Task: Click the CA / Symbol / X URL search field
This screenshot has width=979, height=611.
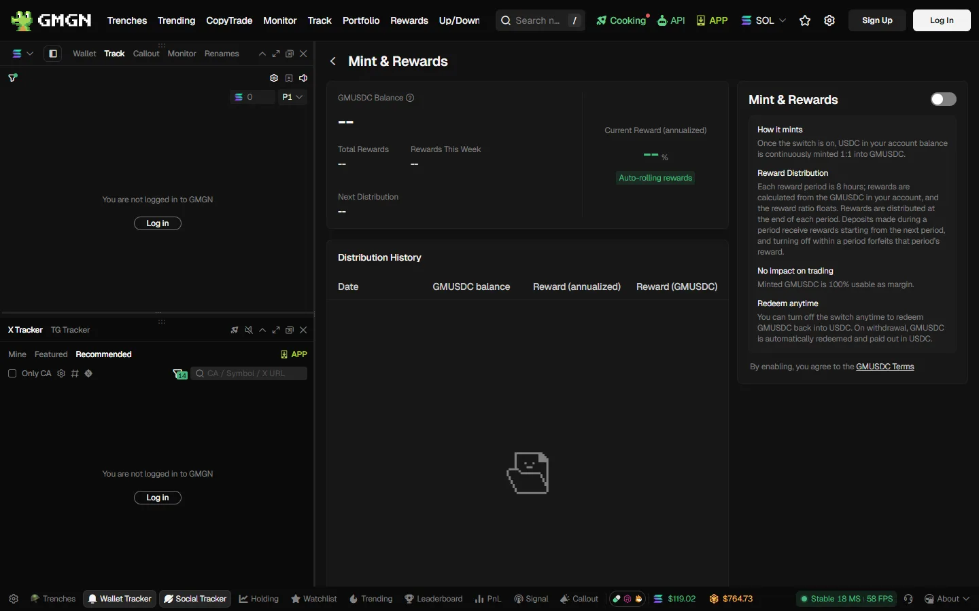Action: (249, 373)
